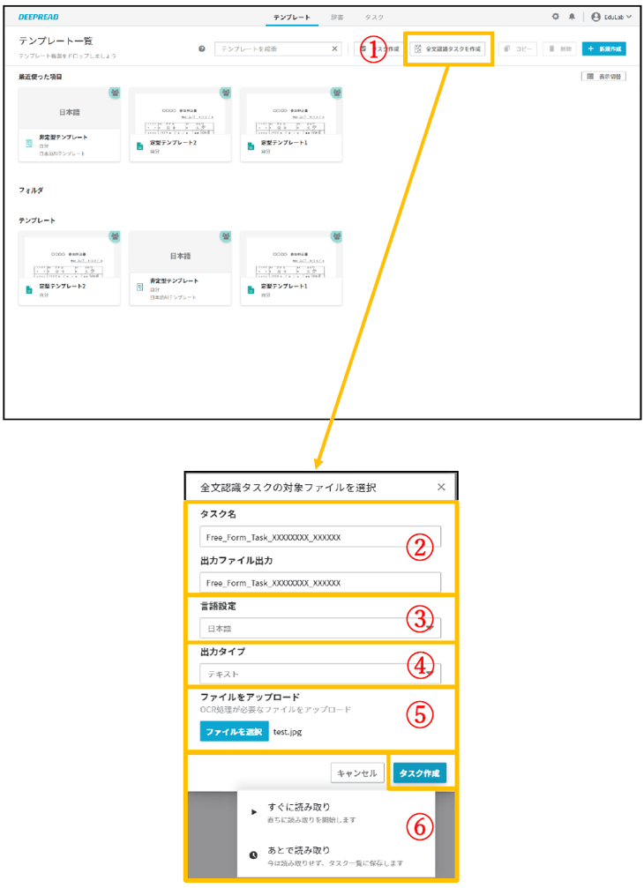The image size is (644, 888).
Task: Clear the template search field with X
Action: (x=335, y=49)
